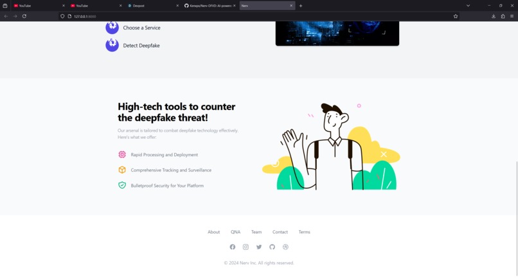Click Comprehensive Tracking and Surveillance text

(171, 170)
